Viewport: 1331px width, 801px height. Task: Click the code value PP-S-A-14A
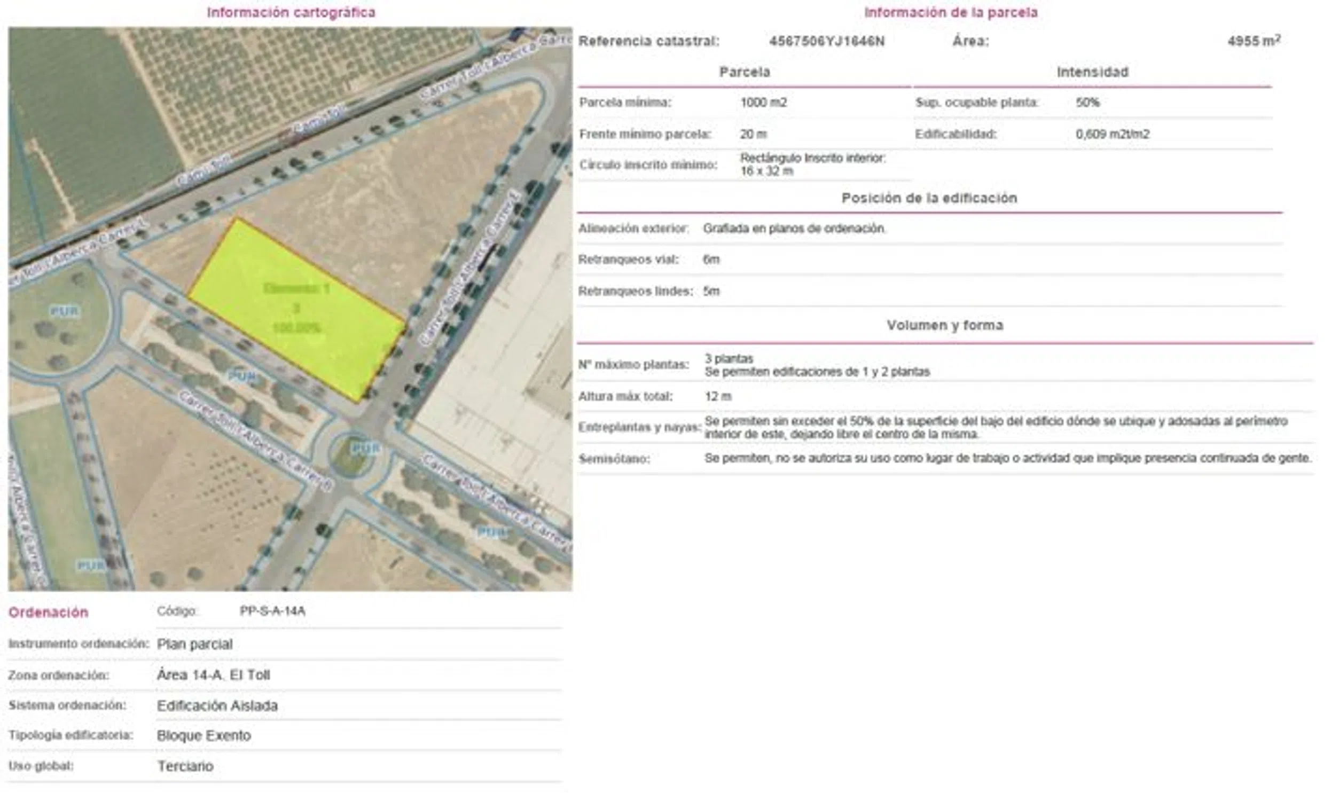click(x=272, y=611)
